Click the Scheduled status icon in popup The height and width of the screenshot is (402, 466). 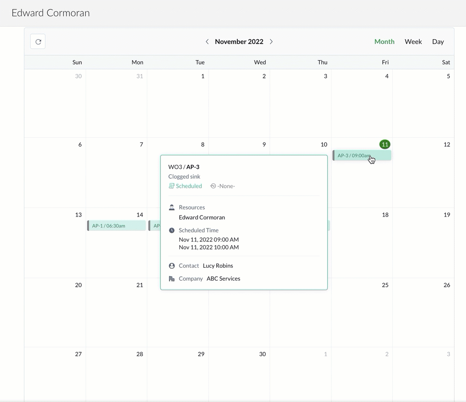pos(171,186)
